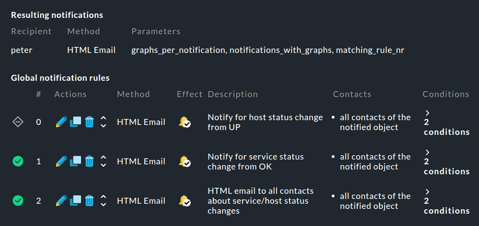
Task: Edit notification rule 0 with pencil icon
Action: [x=61, y=122]
